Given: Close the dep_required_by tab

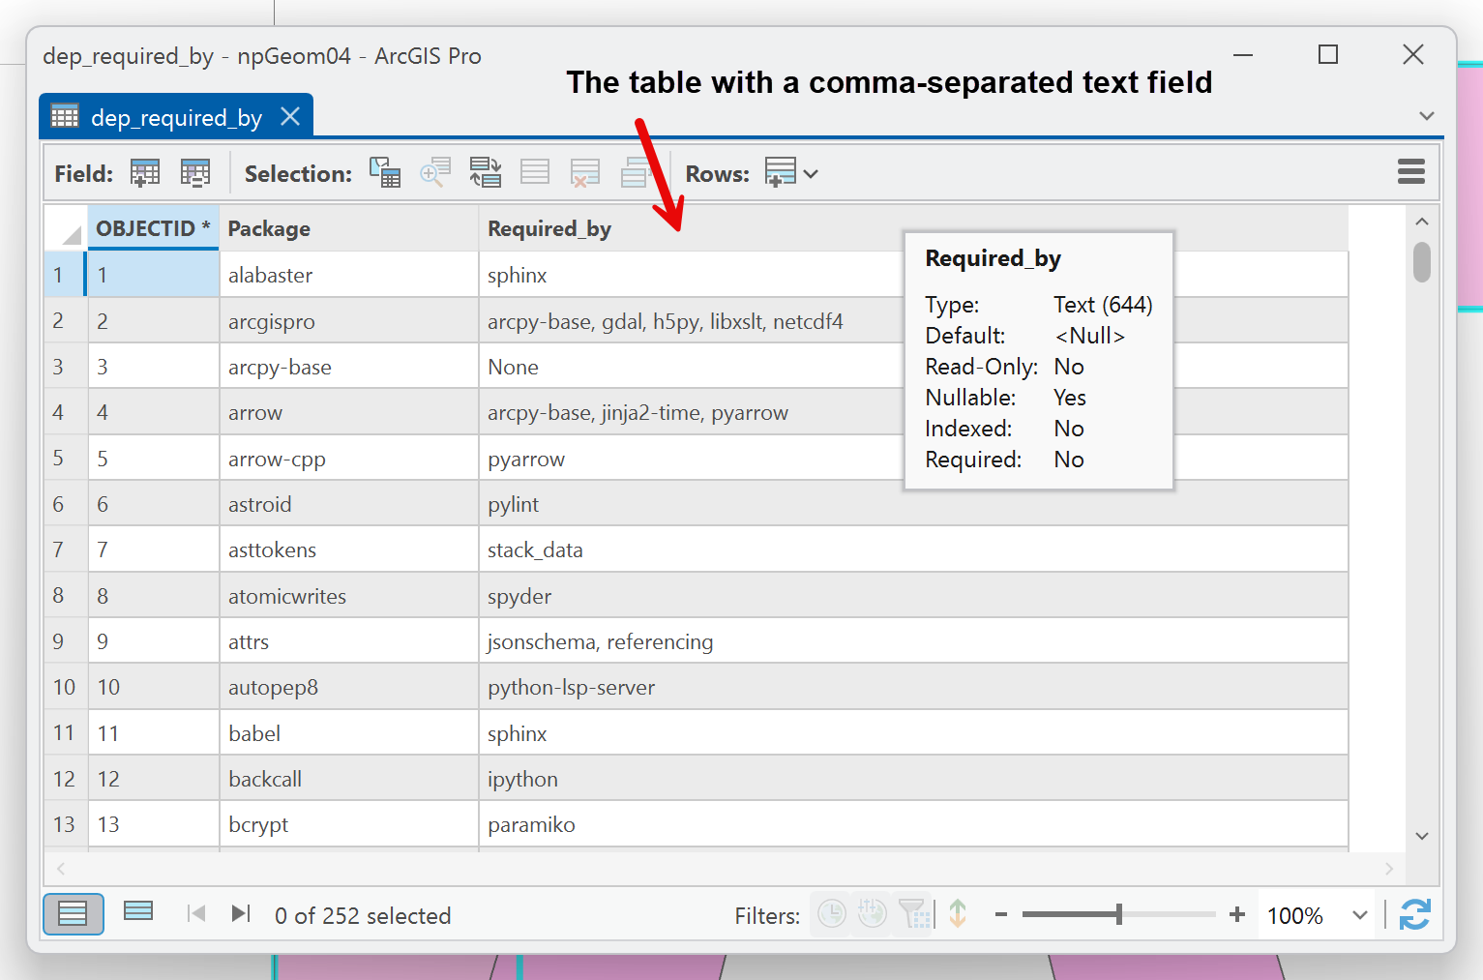Looking at the screenshot, I should (x=290, y=115).
